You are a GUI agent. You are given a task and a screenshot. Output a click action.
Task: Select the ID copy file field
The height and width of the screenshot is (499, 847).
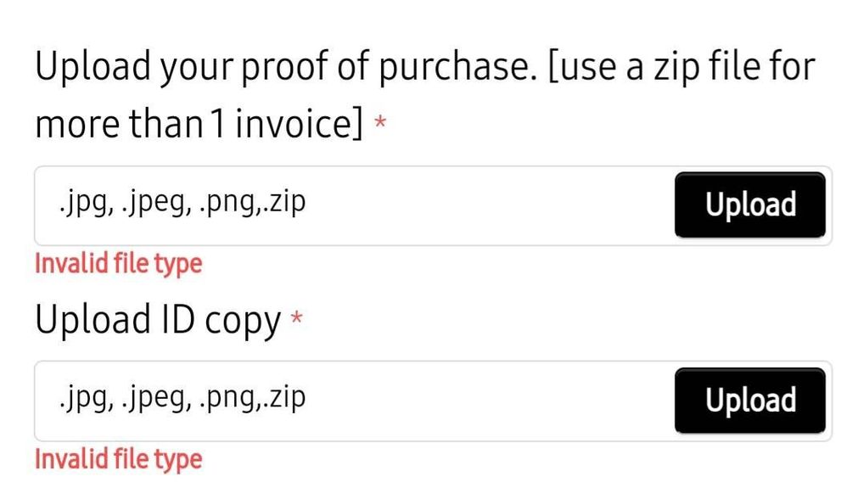[433, 401]
